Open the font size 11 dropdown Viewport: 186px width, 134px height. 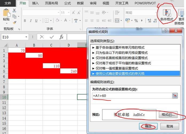click(x=69, y=13)
